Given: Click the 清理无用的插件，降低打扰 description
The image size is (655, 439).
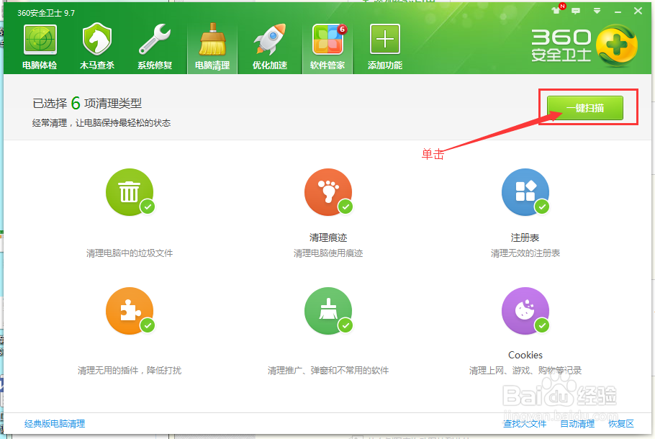Looking at the screenshot, I should 130,371.
